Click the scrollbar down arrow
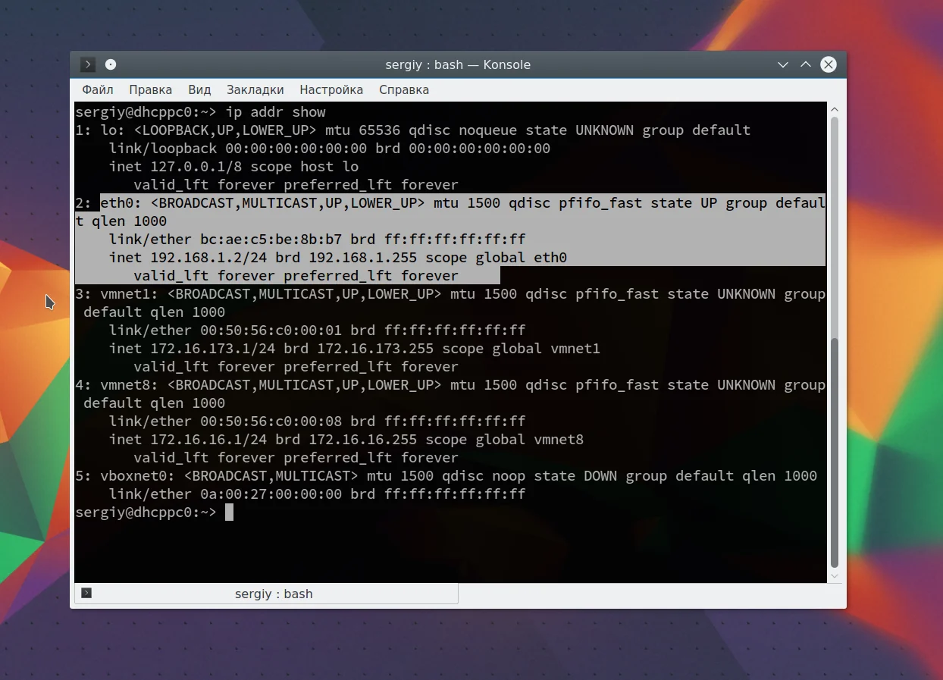 (835, 576)
